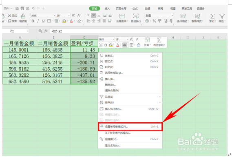This screenshot has height=157, width=232.
Task: Open Print Preview from quick access bar
Action: [28, 9]
